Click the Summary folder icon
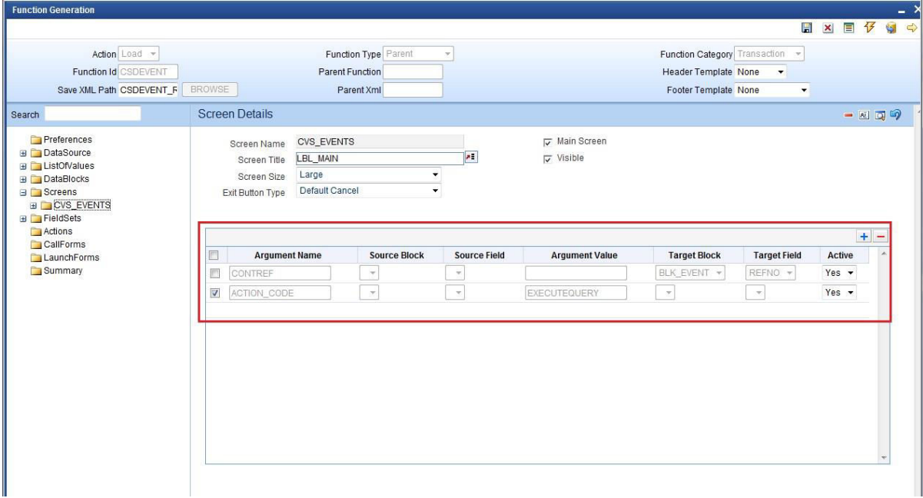Image resolution: width=923 pixels, height=498 pixels. (36, 271)
